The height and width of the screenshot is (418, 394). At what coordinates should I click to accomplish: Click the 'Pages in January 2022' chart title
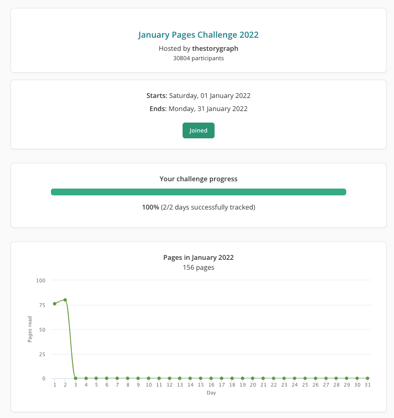point(198,258)
